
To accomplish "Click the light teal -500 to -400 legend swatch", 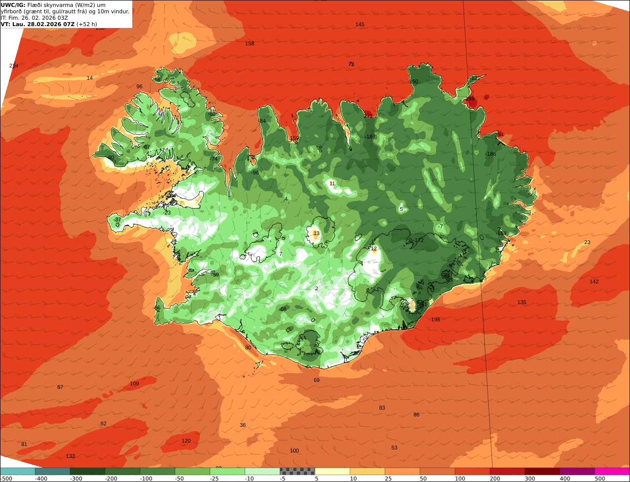I will (x=17, y=471).
